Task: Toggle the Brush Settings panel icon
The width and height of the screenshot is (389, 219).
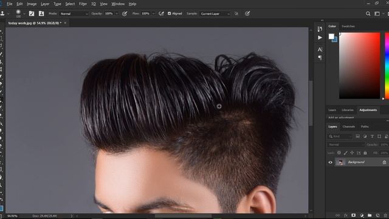Action: 32,13
